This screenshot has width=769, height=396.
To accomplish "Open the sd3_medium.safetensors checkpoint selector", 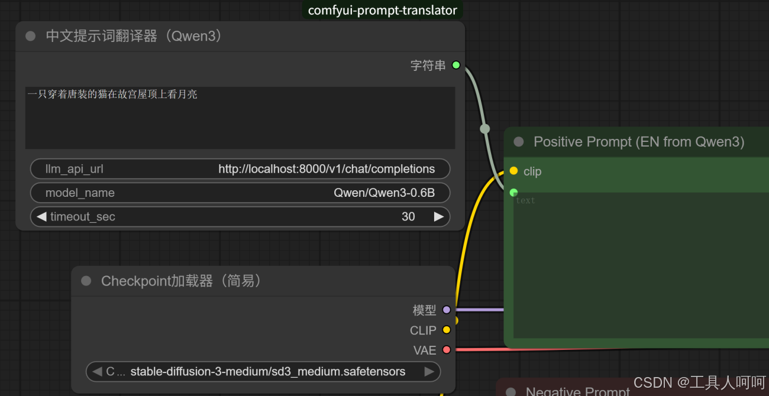I will point(263,372).
